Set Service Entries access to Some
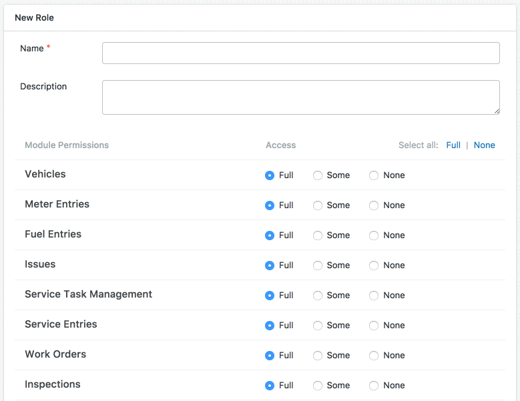 (318, 326)
